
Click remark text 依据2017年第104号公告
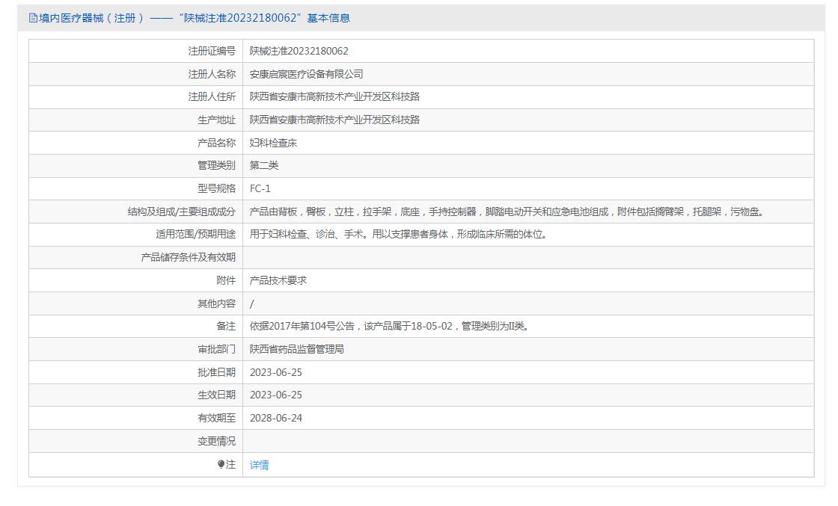pyautogui.click(x=390, y=326)
